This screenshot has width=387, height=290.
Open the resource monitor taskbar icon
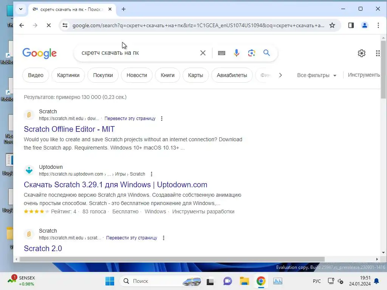278,281
